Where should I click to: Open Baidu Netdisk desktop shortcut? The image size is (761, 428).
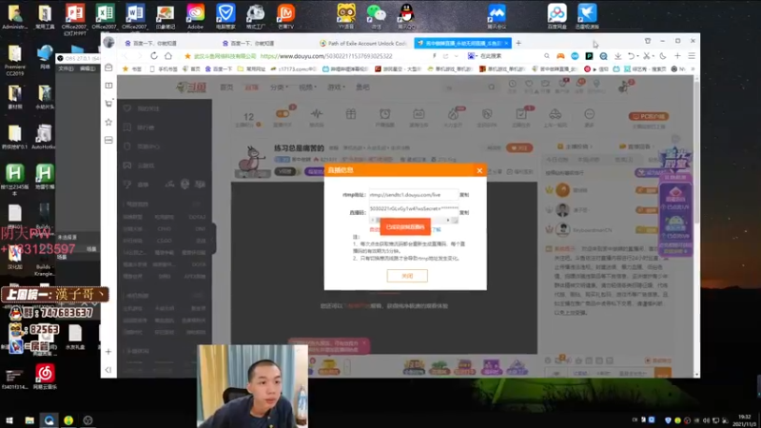pyautogui.click(x=556, y=16)
